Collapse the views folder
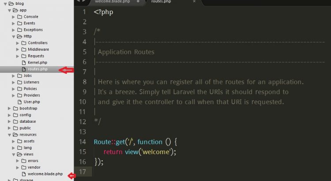The image size is (331, 181). 13,155
